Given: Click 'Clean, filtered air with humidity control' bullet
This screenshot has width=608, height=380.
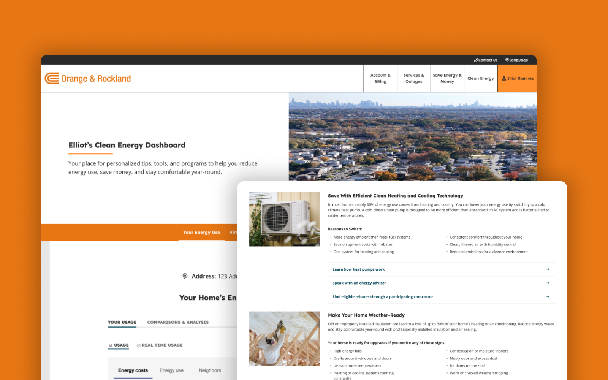Looking at the screenshot, I should coord(483,245).
